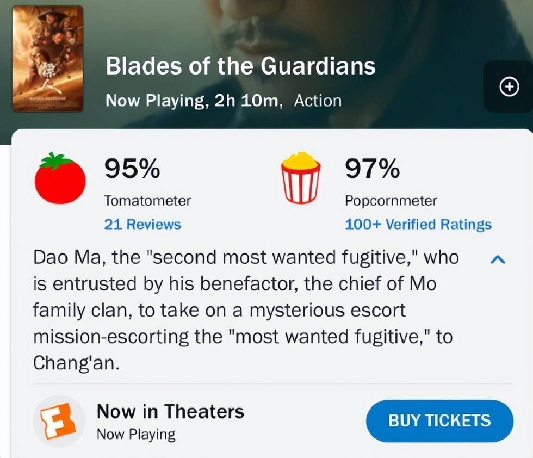
Task: Collapse the synopsis with the chevron
Action: click(498, 260)
